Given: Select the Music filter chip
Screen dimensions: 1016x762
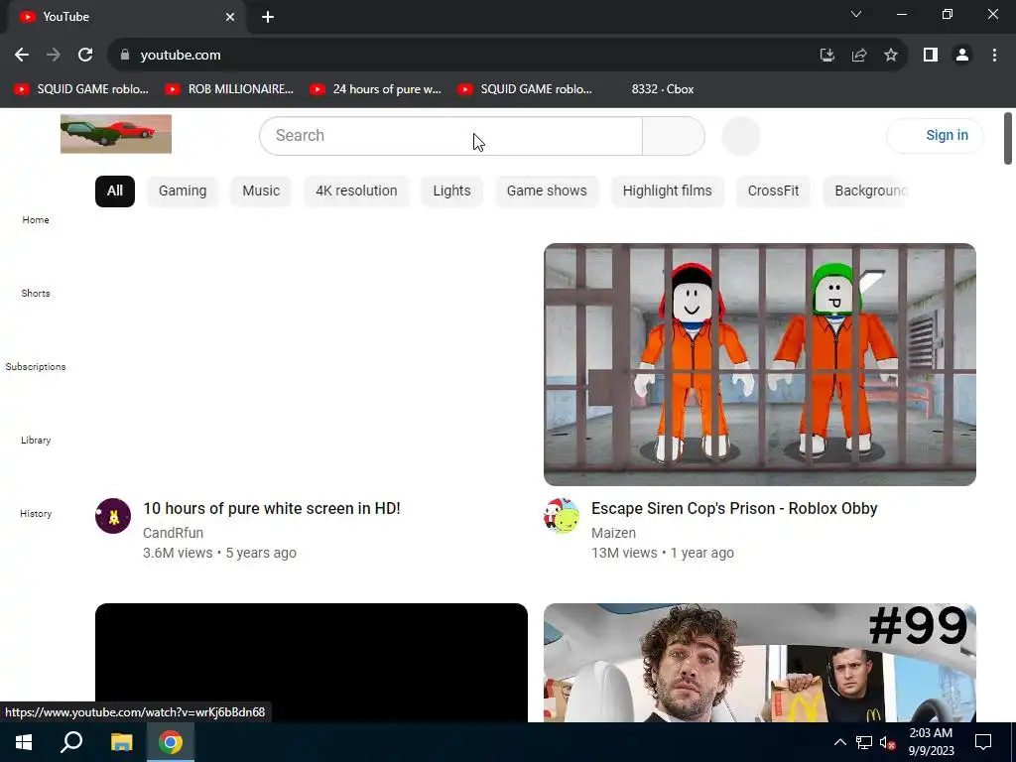Looking at the screenshot, I should [261, 191].
